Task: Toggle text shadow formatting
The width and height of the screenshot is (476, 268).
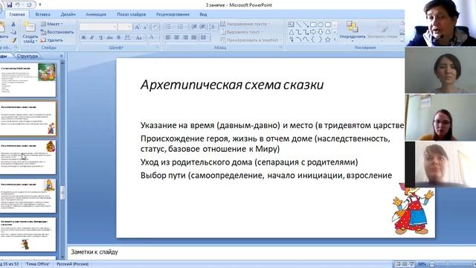Action: (119, 38)
